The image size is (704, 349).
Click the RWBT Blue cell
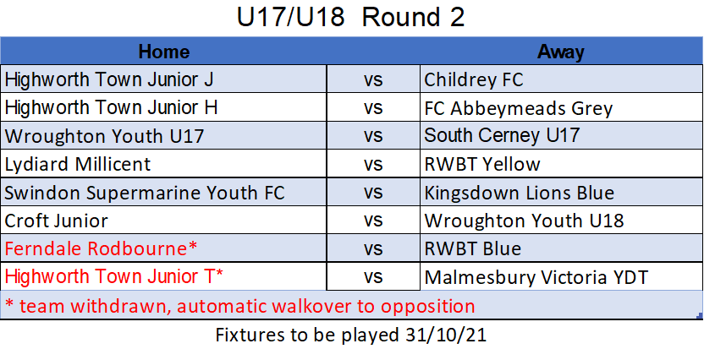click(x=561, y=248)
